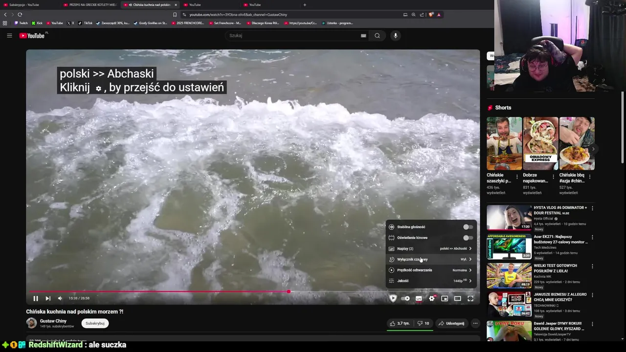Click Gustaw Chiny channel avatar
This screenshot has height=352, width=626.
pos(31,323)
